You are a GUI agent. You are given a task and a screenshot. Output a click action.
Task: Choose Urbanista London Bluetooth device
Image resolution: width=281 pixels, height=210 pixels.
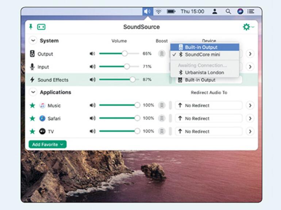tap(205, 72)
